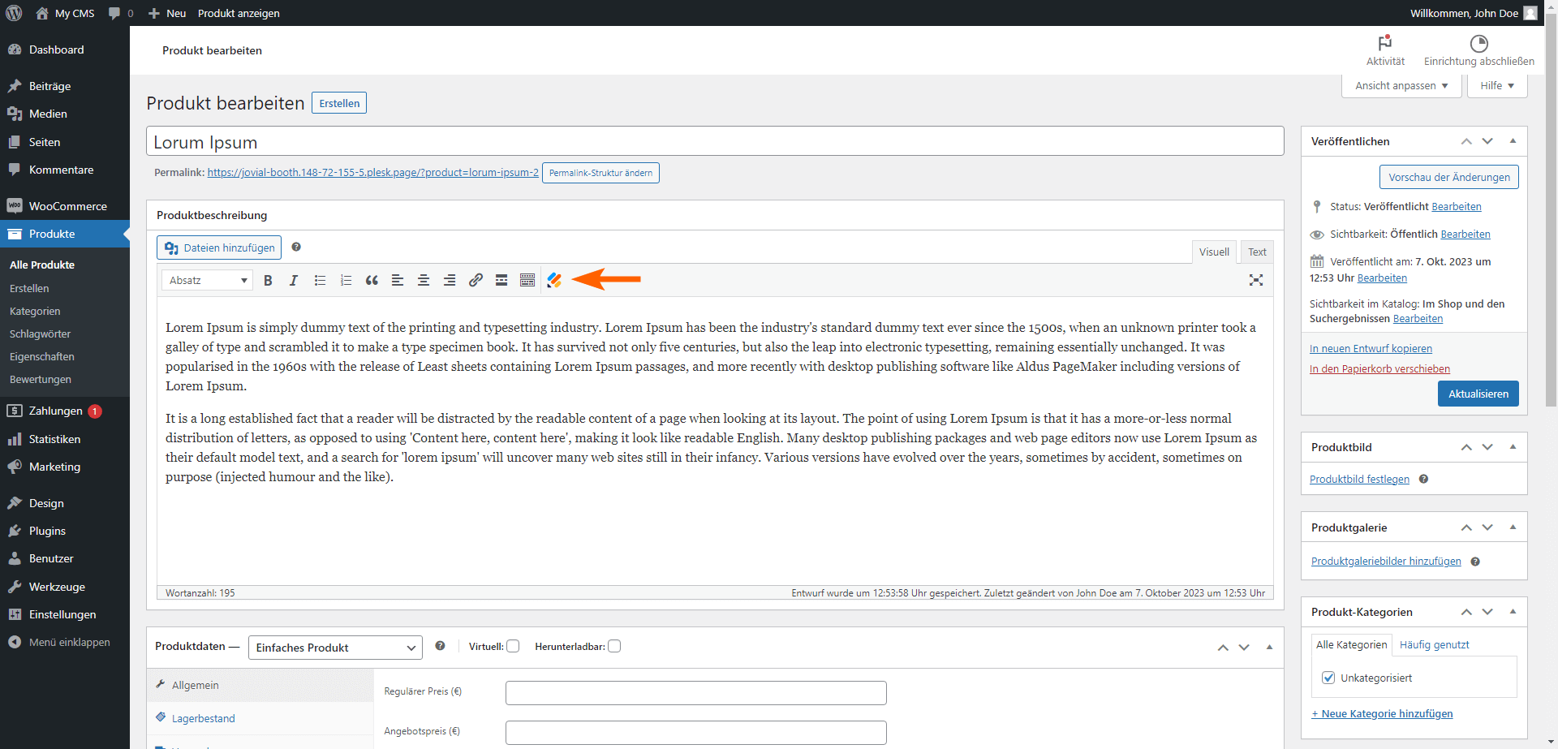Toggle the extended toolbar row
The width and height of the screenshot is (1558, 749).
coord(527,280)
